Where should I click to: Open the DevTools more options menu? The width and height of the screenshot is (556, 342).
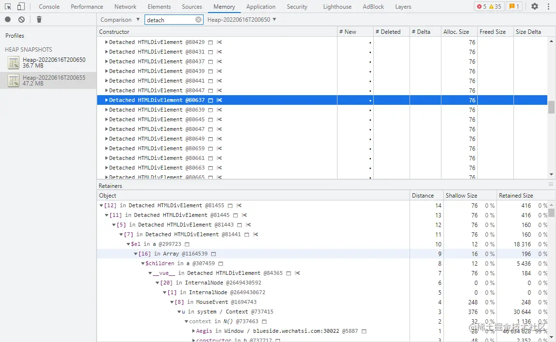point(548,6)
